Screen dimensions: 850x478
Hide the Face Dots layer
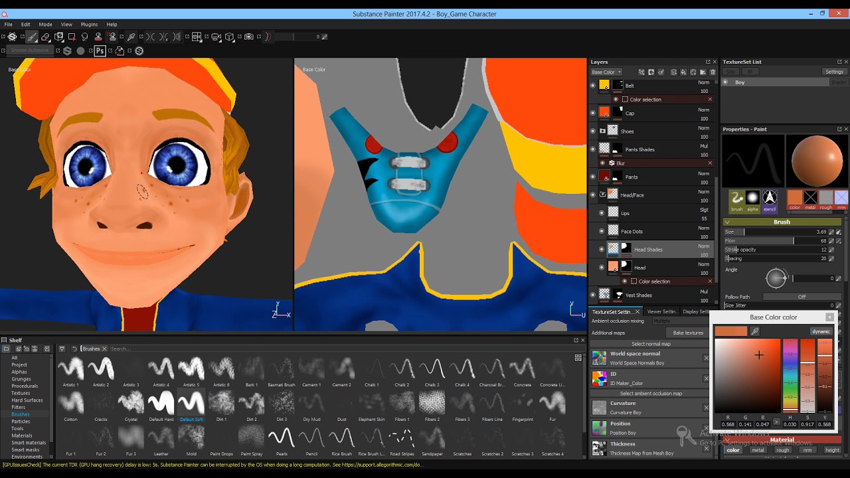coord(602,231)
